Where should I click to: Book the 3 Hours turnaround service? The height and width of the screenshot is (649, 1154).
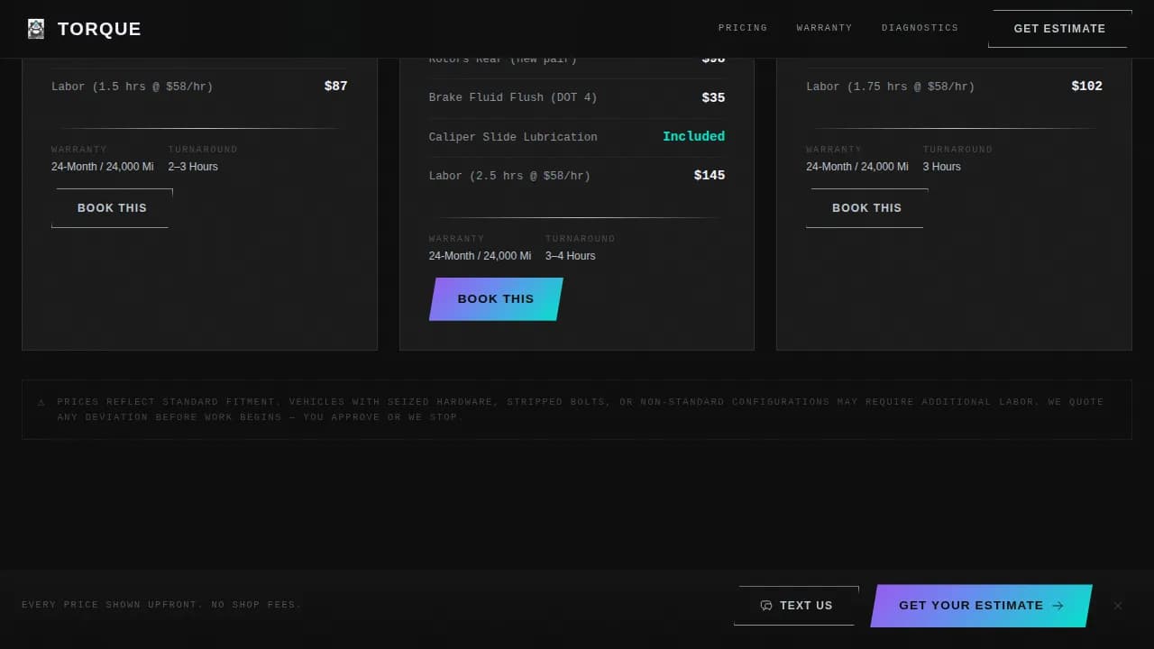[x=866, y=208]
